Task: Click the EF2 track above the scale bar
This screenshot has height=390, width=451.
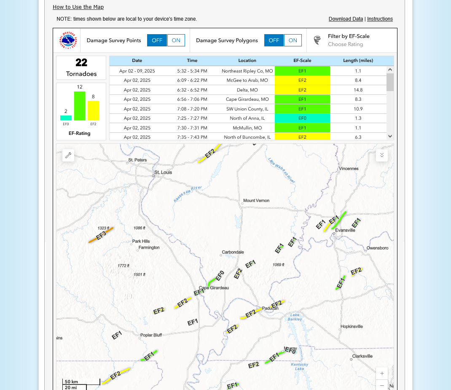Action: point(115,376)
